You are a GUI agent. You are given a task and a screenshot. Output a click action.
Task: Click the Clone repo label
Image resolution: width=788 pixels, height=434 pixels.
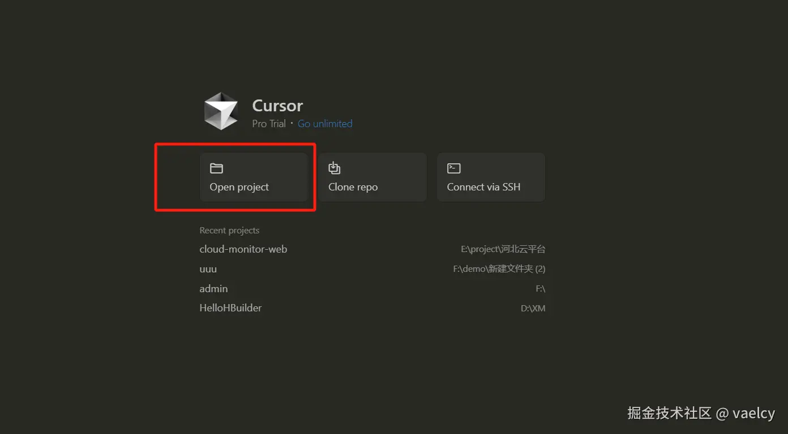point(353,187)
